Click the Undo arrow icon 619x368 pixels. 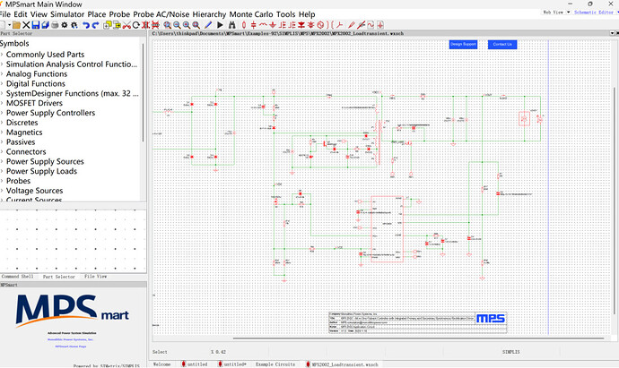[x=85, y=25]
